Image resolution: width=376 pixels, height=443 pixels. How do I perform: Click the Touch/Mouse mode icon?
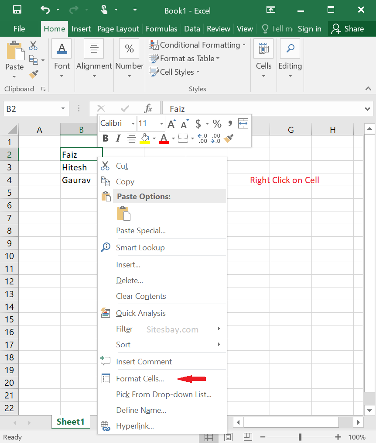pos(104,10)
